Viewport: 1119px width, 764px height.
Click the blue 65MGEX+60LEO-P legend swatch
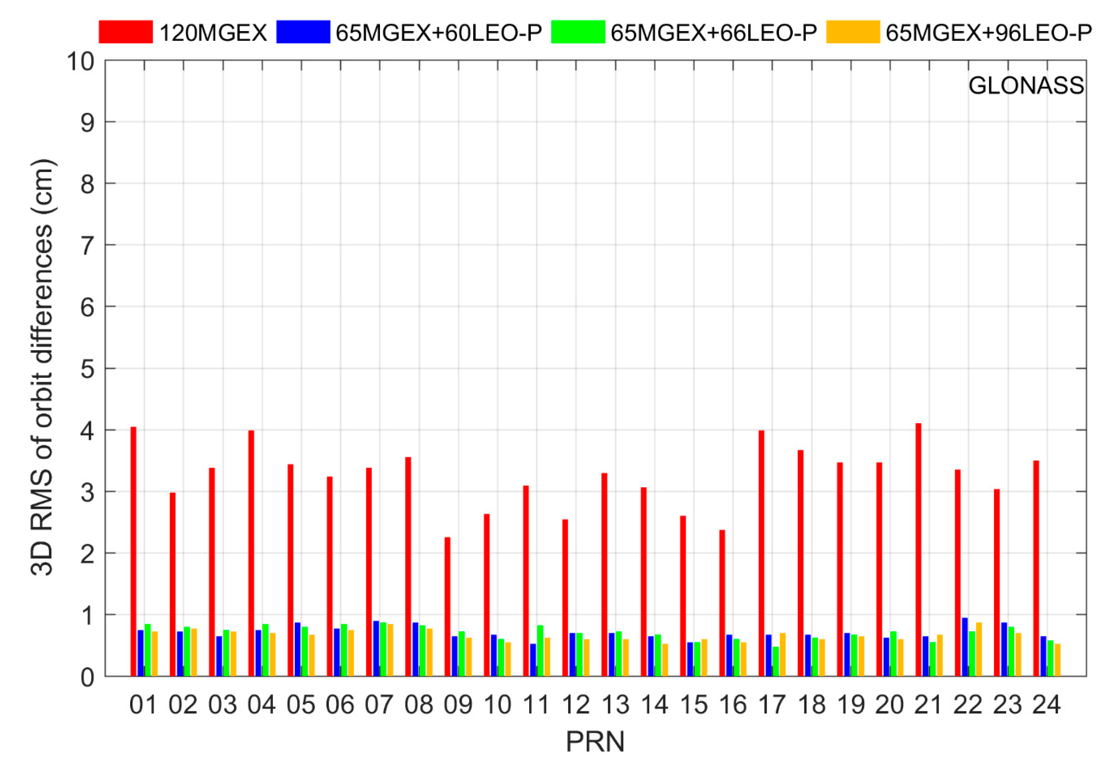point(303,32)
